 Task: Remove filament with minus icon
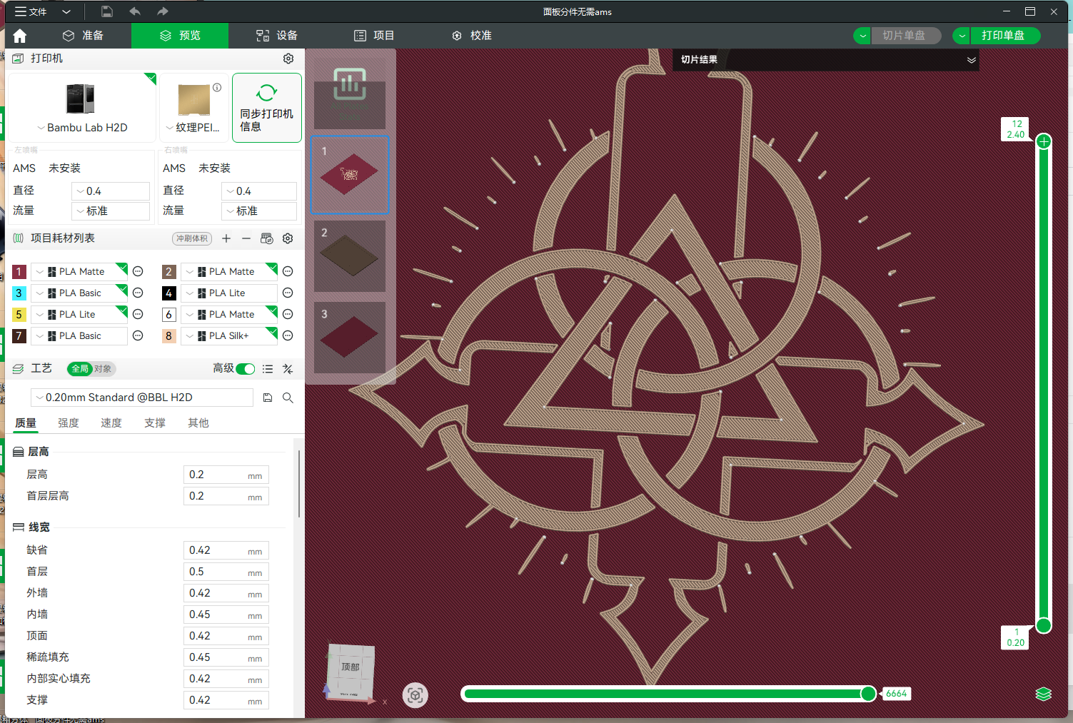click(x=246, y=238)
